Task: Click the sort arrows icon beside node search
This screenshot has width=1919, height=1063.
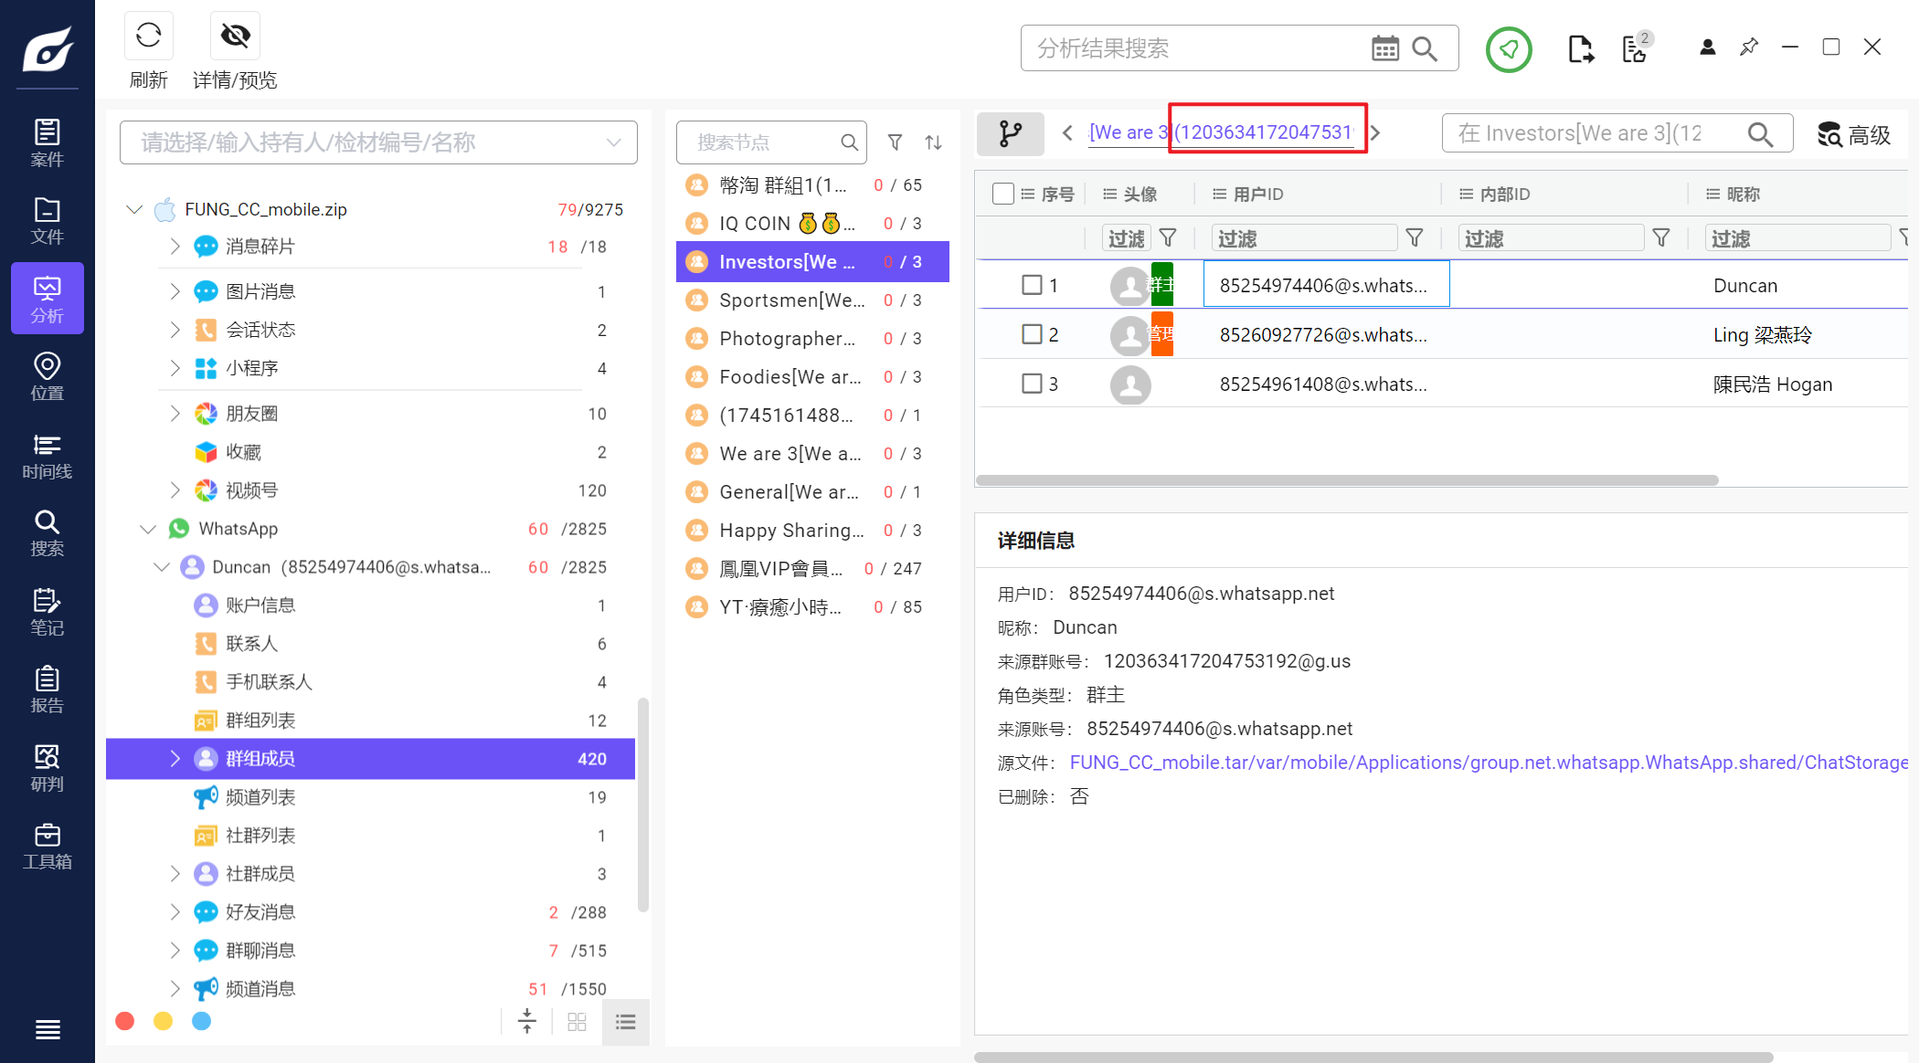Action: point(933,142)
